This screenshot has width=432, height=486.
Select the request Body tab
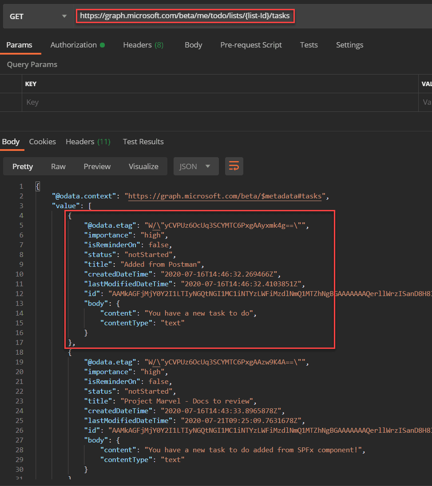[x=194, y=45]
